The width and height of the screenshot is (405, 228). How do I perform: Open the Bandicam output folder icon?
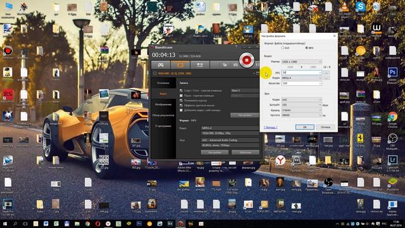coord(225,65)
